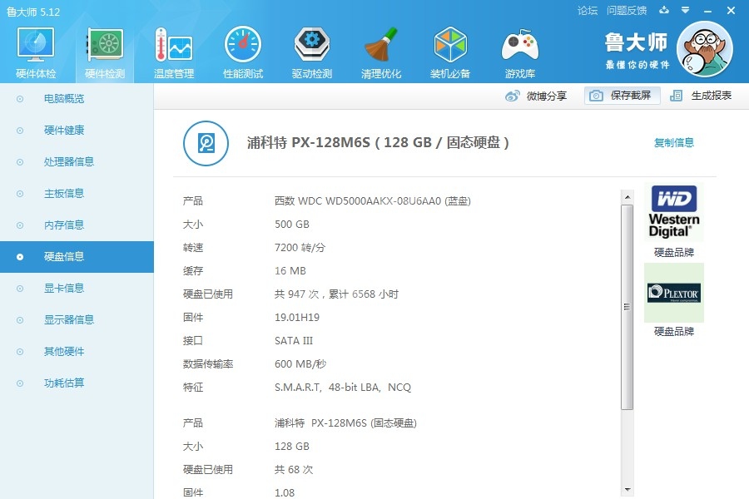The width and height of the screenshot is (749, 499).
Task: Click the hard disk icon beside 浦科特 title
Action: click(x=206, y=143)
